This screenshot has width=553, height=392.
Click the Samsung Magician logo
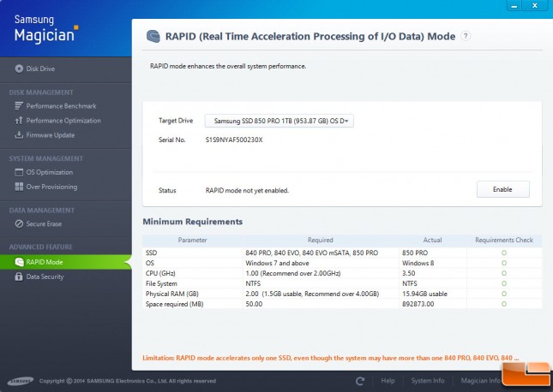45,28
